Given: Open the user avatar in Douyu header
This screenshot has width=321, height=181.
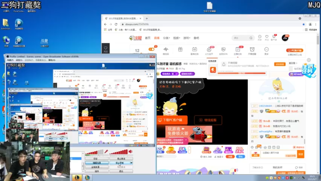Looking at the screenshot, I should click(285, 38).
